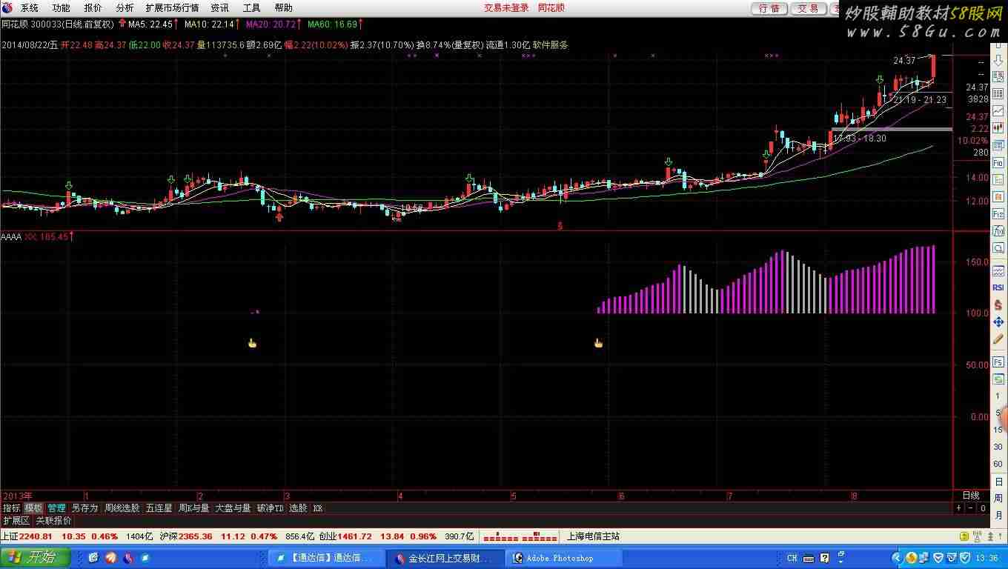Click the F10 company info icon
The image size is (1008, 569).
pos(998,162)
